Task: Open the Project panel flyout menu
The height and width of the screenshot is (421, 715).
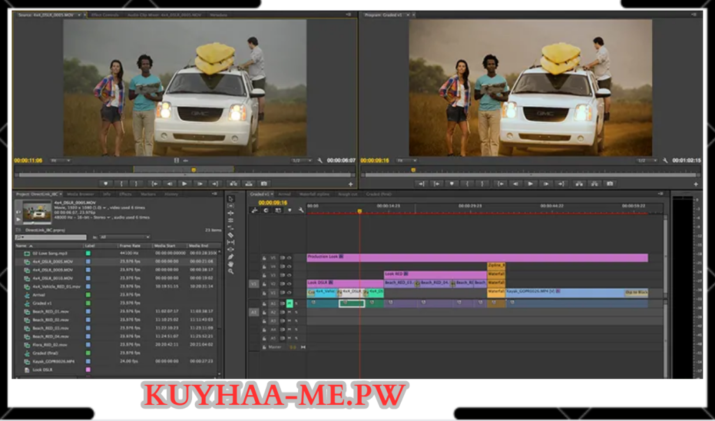Action: click(214, 194)
